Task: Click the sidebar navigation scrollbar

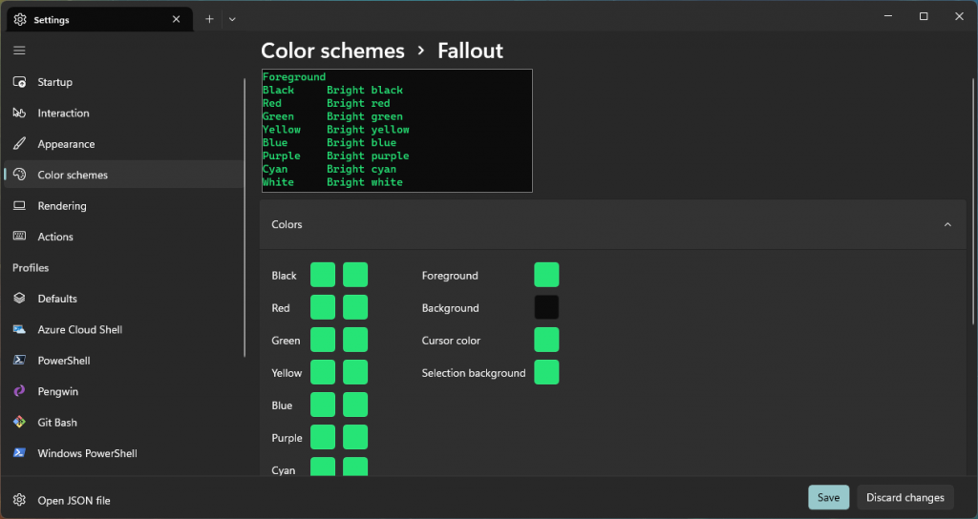Action: 244,218
